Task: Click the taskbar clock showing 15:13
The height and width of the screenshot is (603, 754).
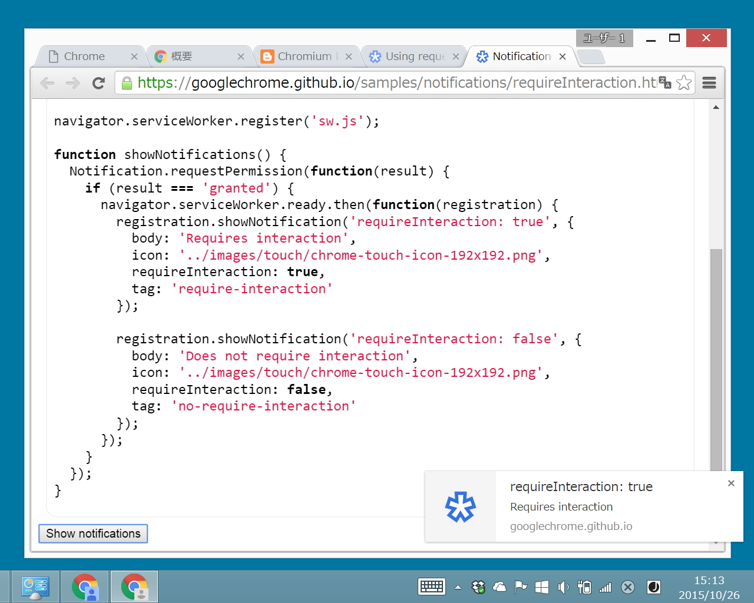Action: click(x=709, y=581)
